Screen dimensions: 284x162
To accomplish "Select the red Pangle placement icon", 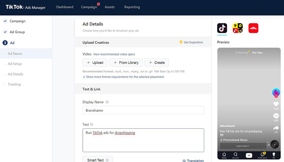I will click(x=253, y=28).
